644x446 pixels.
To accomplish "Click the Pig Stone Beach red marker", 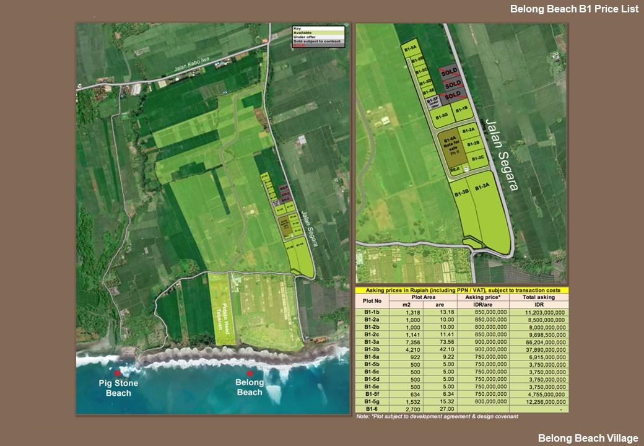I will pyautogui.click(x=117, y=374).
